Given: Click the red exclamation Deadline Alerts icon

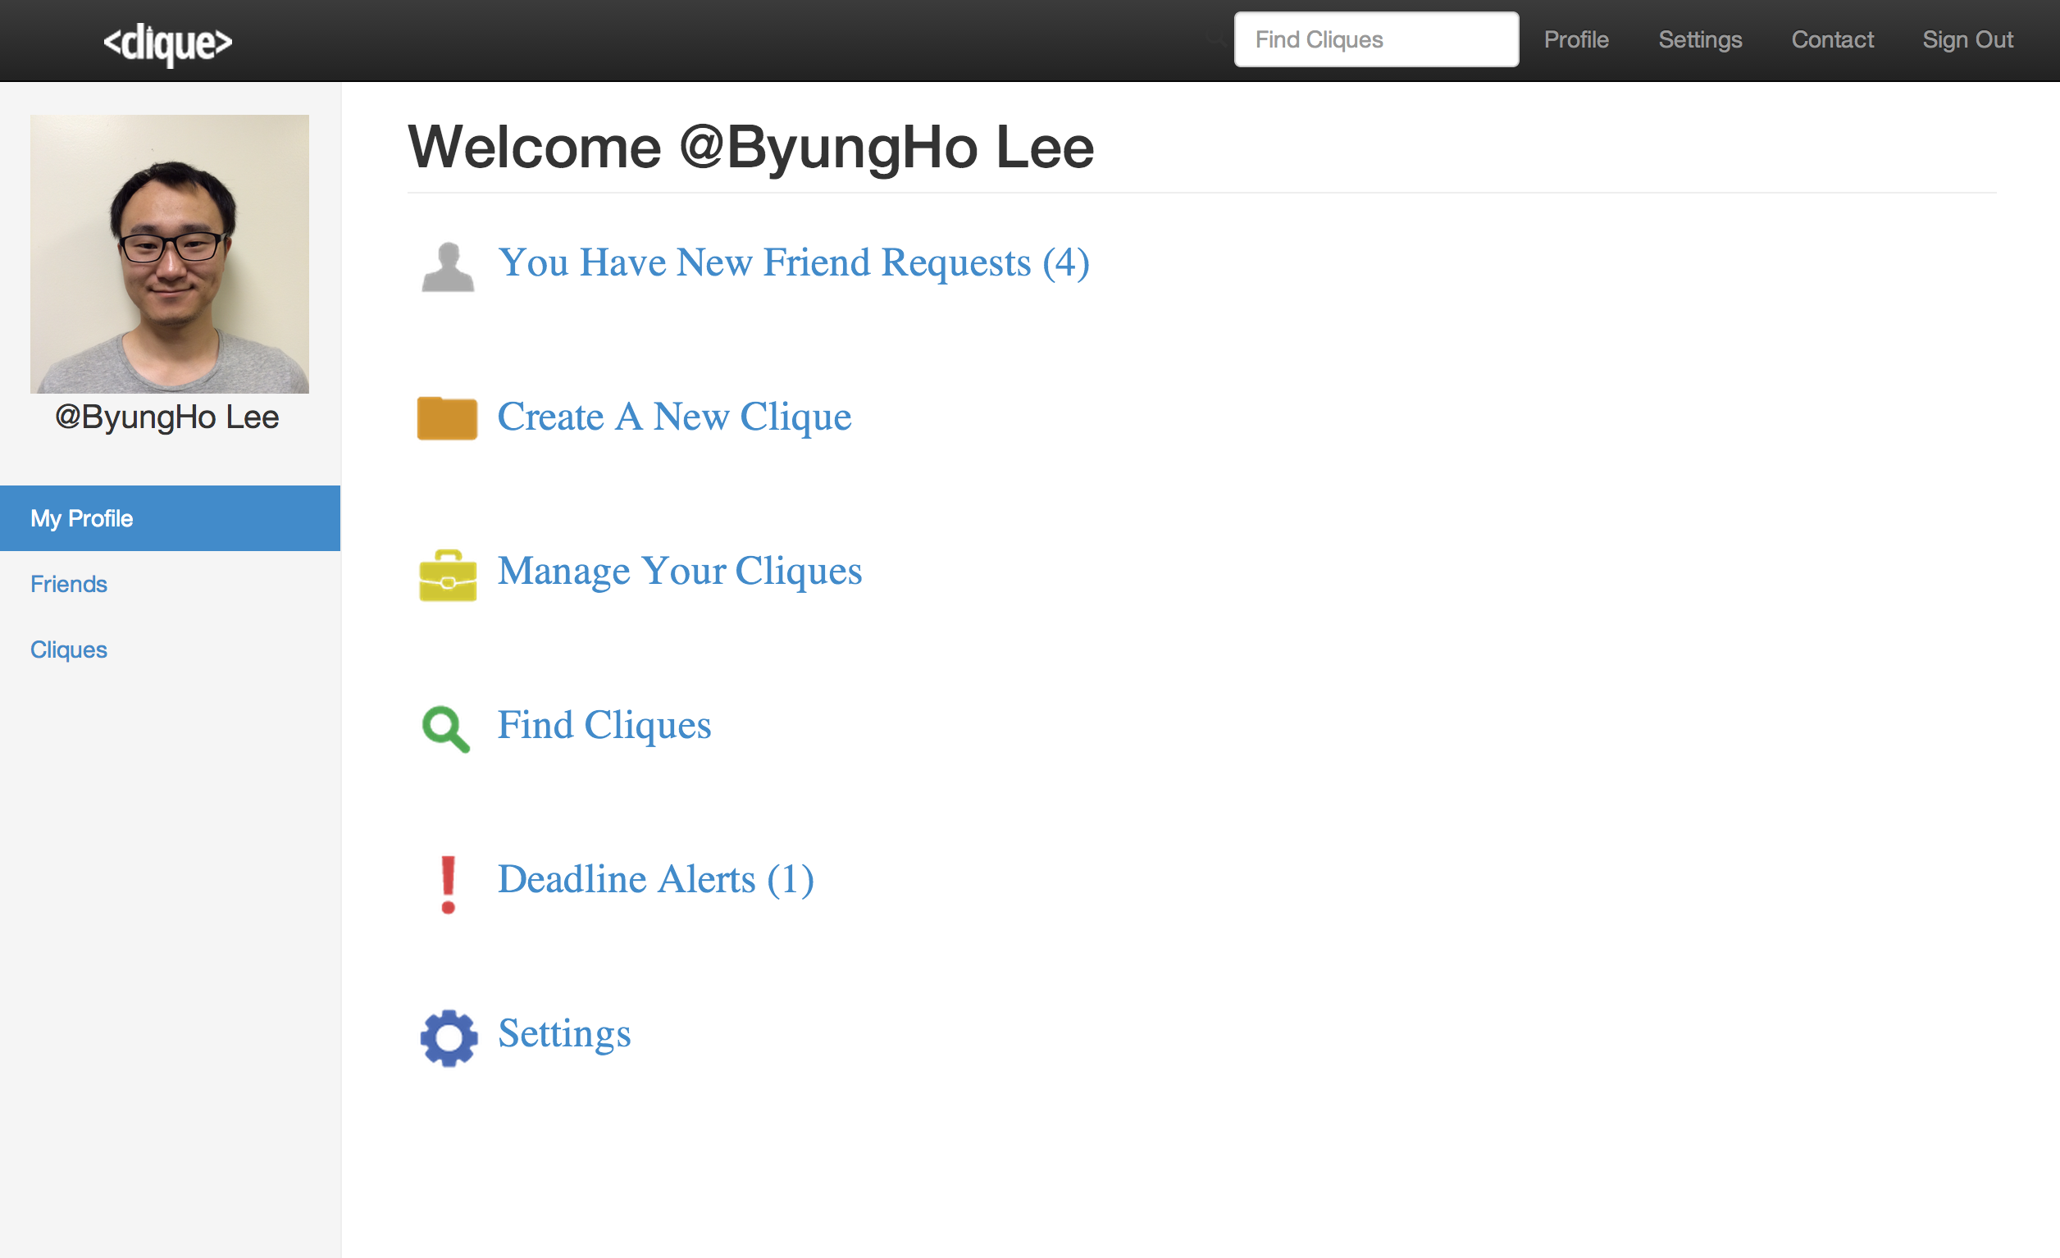Looking at the screenshot, I should (x=448, y=884).
